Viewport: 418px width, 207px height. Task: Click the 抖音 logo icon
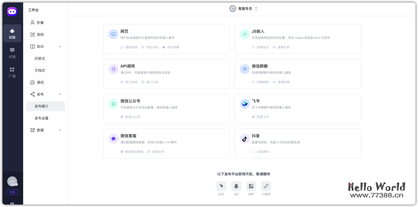(245, 139)
